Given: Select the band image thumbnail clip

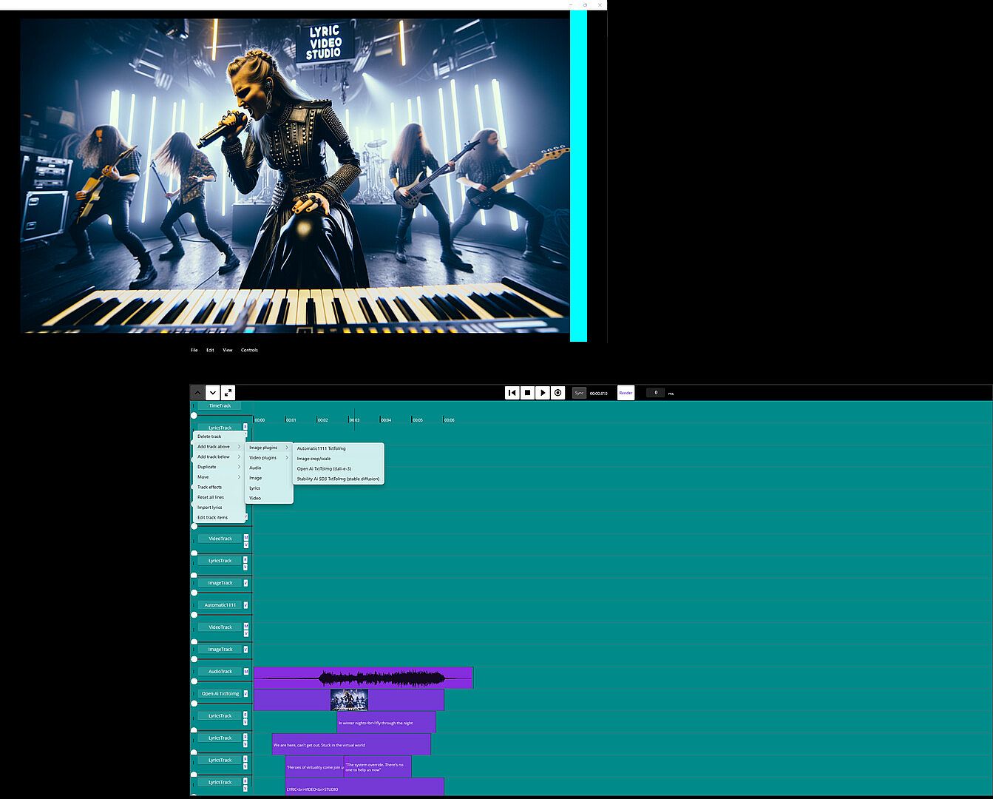Looking at the screenshot, I should 349,700.
